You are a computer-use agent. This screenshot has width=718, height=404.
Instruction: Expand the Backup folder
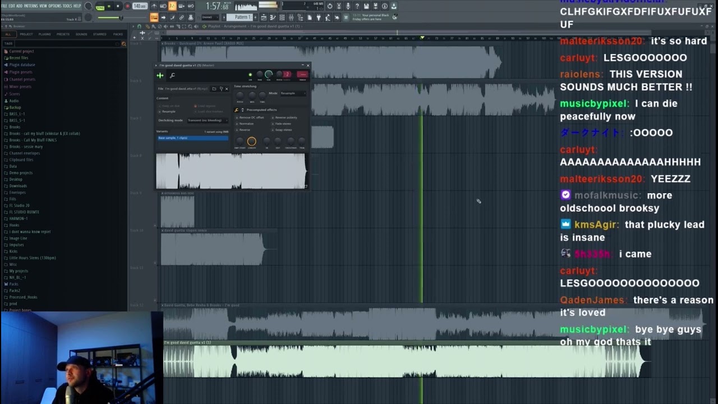click(x=15, y=107)
